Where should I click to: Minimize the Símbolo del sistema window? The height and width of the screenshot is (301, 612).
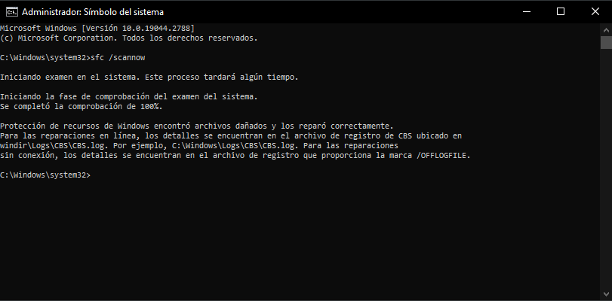526,12
